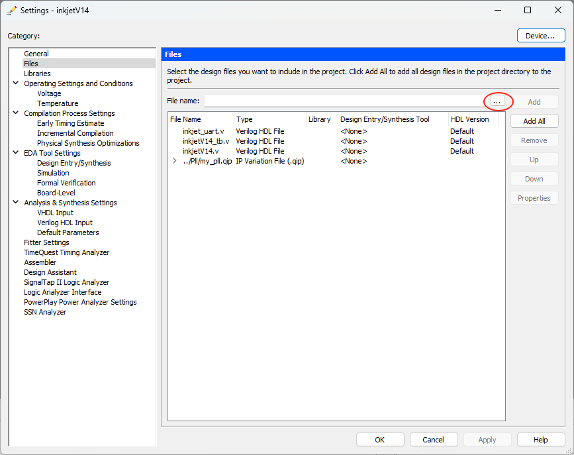Viewport: 574px width, 455px height.
Task: Open Voltage settings
Action: pyautogui.click(x=49, y=93)
